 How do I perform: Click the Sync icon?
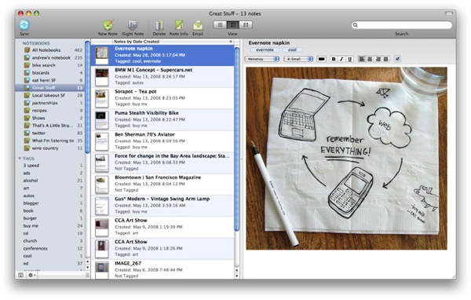[x=24, y=24]
